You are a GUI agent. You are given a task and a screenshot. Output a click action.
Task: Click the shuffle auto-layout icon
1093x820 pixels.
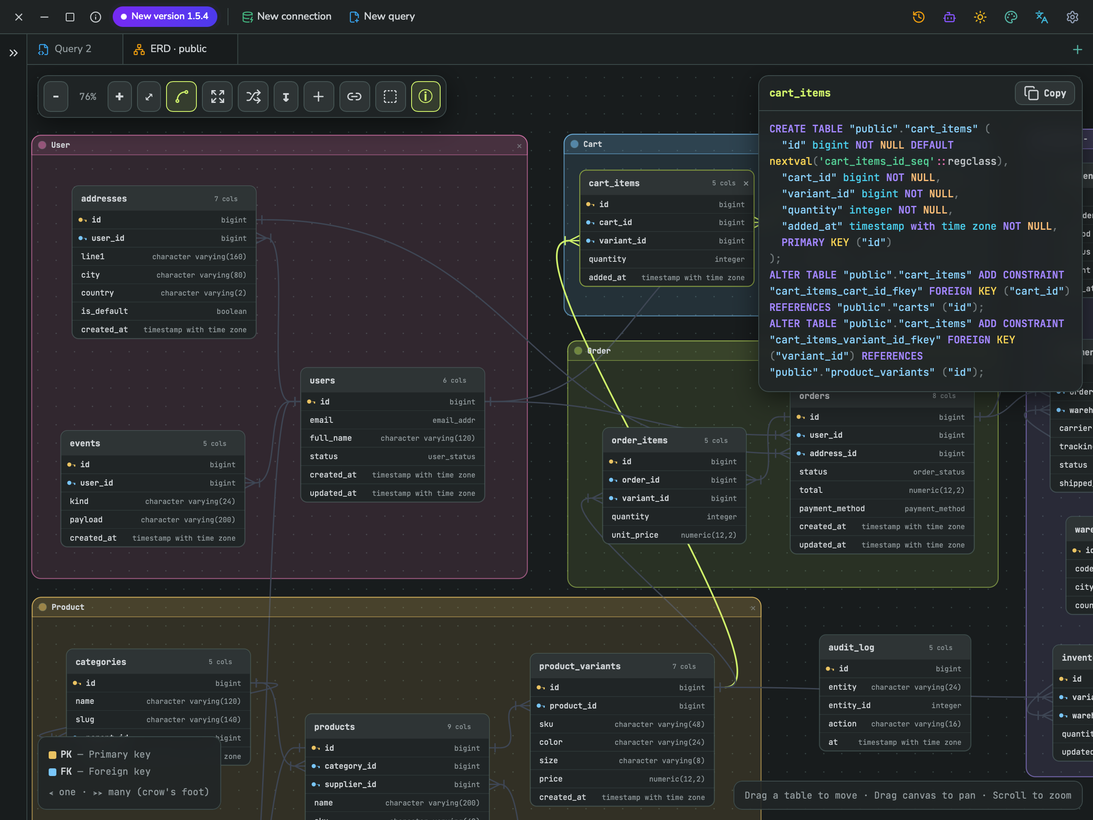tap(254, 97)
